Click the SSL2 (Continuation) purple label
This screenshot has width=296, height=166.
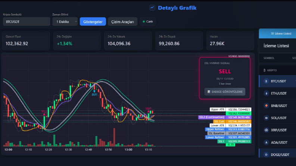[212, 117]
